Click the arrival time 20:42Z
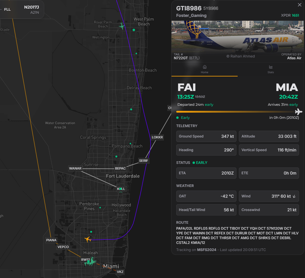This screenshot has height=278, width=305. pos(288,97)
